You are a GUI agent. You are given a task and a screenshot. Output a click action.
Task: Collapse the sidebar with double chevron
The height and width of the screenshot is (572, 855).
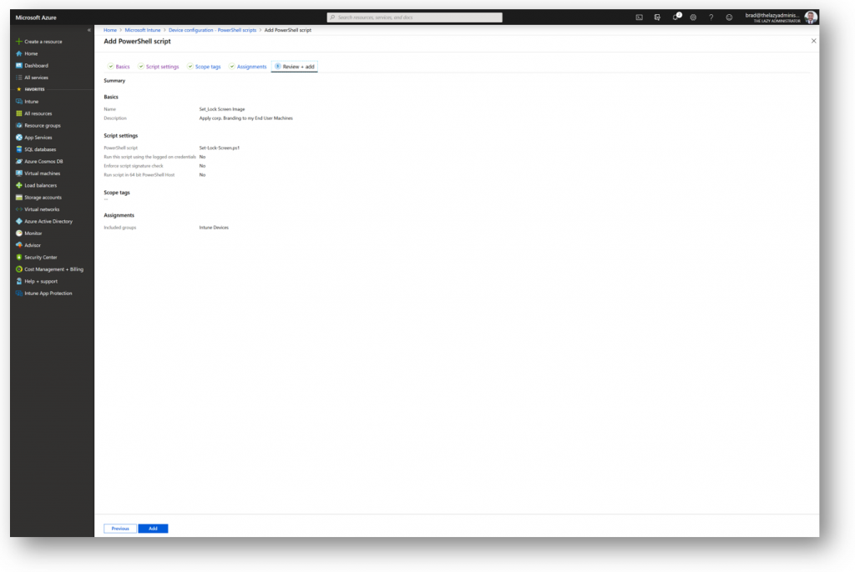tap(89, 30)
